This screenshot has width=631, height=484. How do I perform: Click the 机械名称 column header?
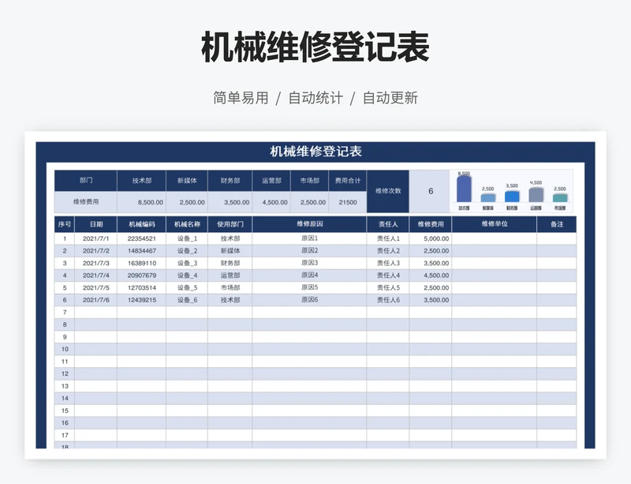pos(187,224)
